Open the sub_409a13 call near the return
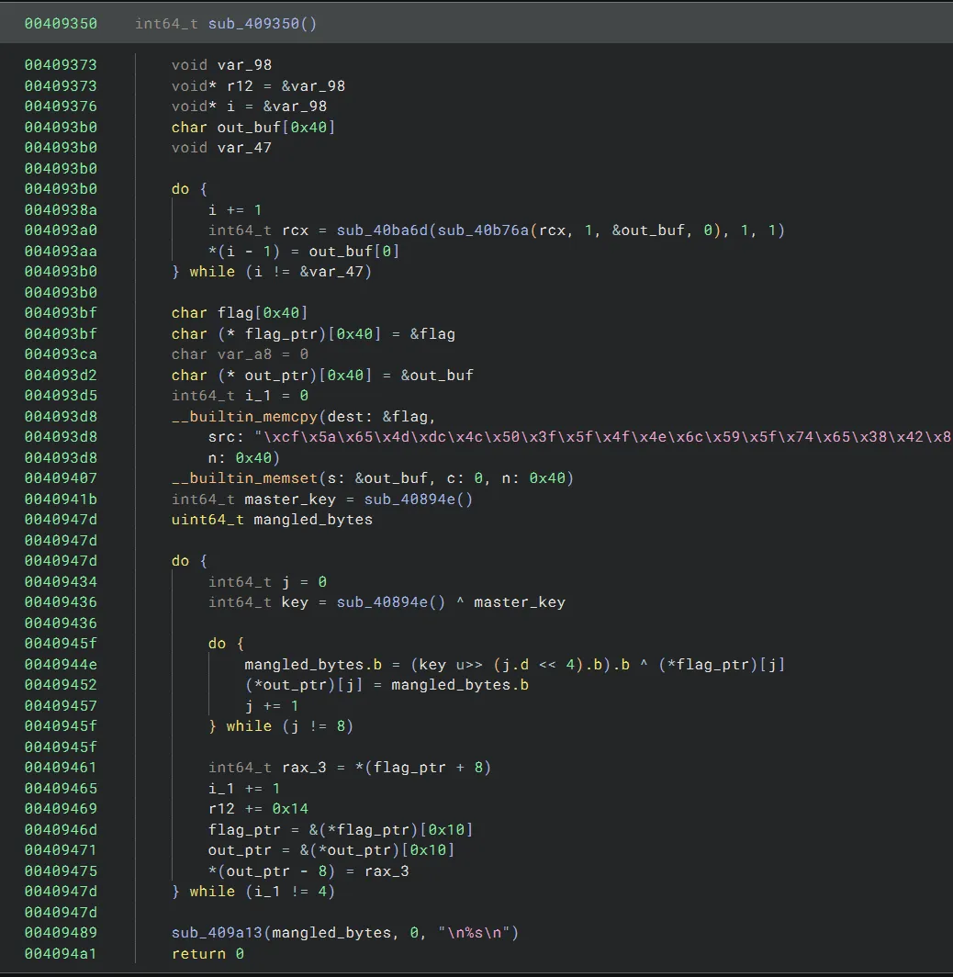The width and height of the screenshot is (953, 977). point(217,933)
